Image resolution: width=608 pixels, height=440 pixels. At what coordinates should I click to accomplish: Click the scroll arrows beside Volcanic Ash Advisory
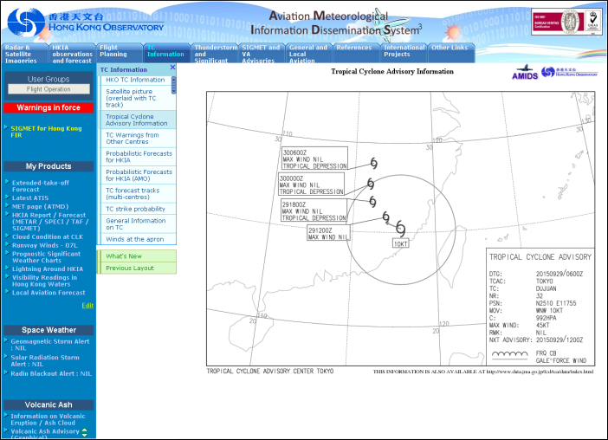[85, 432]
